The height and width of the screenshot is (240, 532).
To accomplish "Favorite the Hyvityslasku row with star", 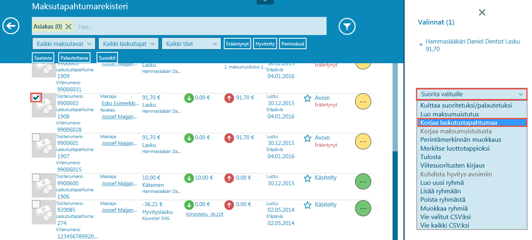I will pos(308,205).
